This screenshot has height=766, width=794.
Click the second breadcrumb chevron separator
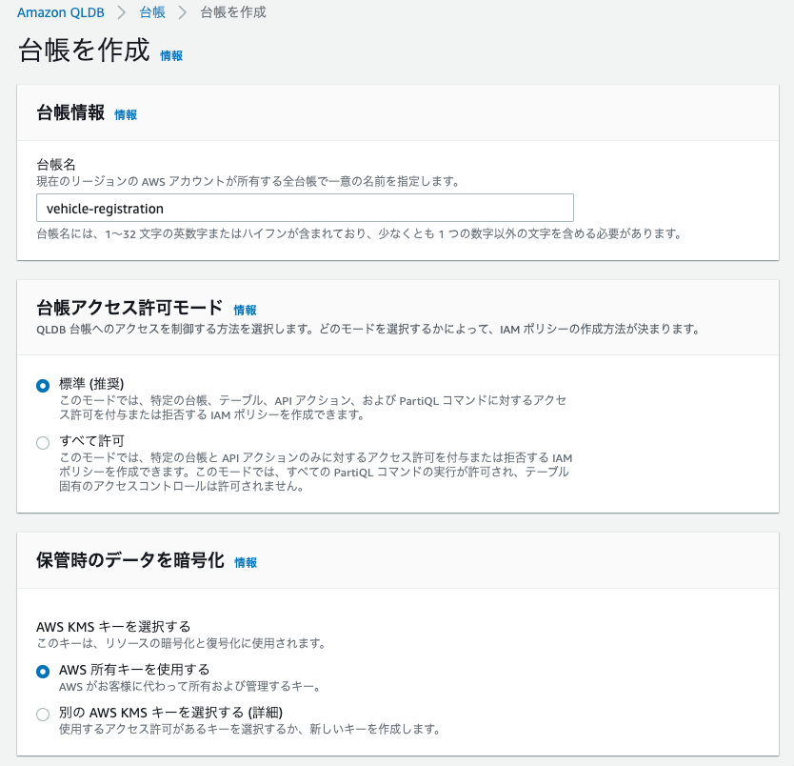point(183,12)
